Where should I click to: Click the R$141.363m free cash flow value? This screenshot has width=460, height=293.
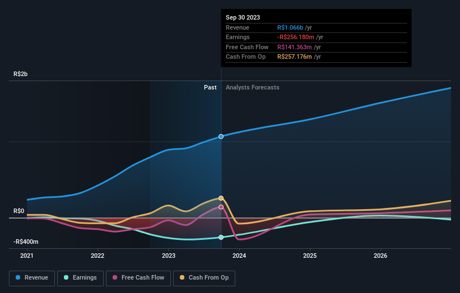[x=295, y=47]
